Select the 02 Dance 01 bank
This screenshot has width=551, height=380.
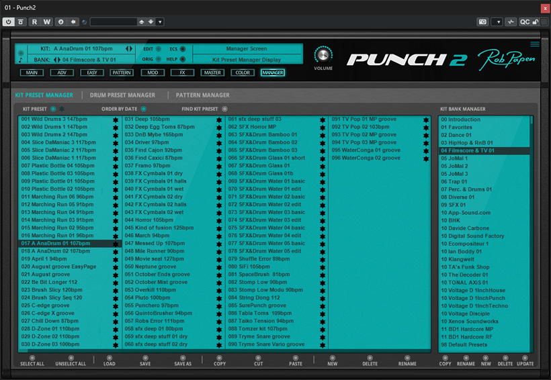pos(484,135)
